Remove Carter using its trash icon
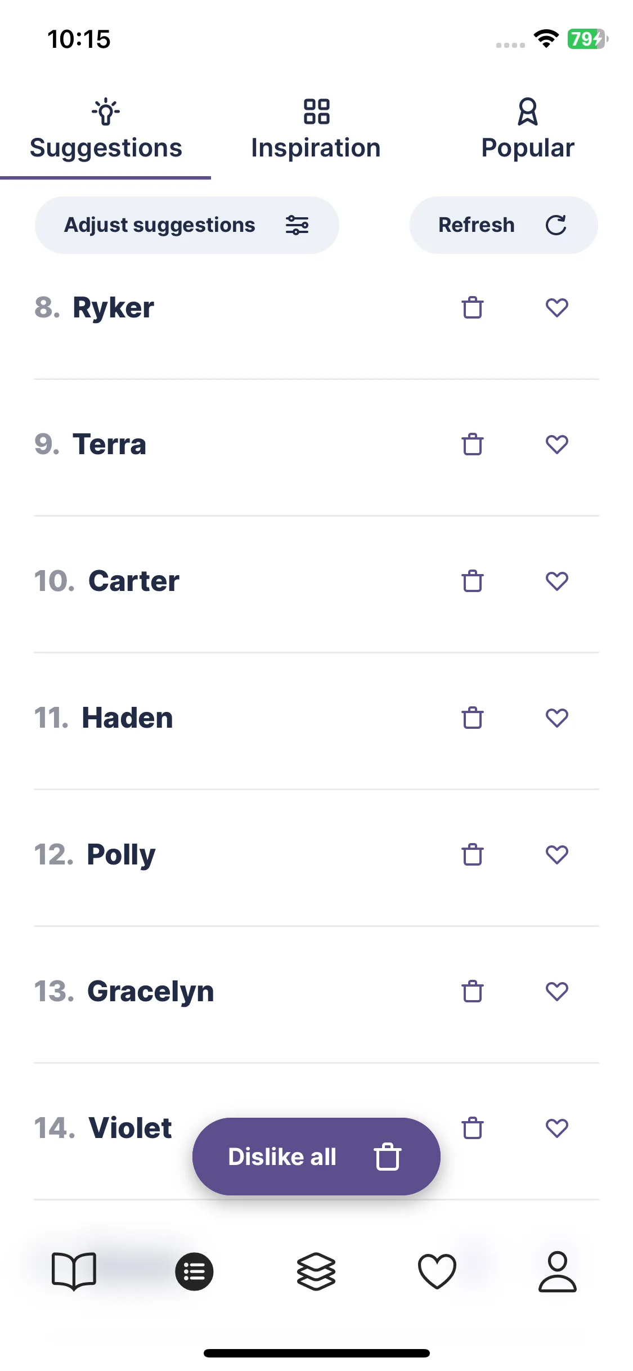 pyautogui.click(x=472, y=581)
